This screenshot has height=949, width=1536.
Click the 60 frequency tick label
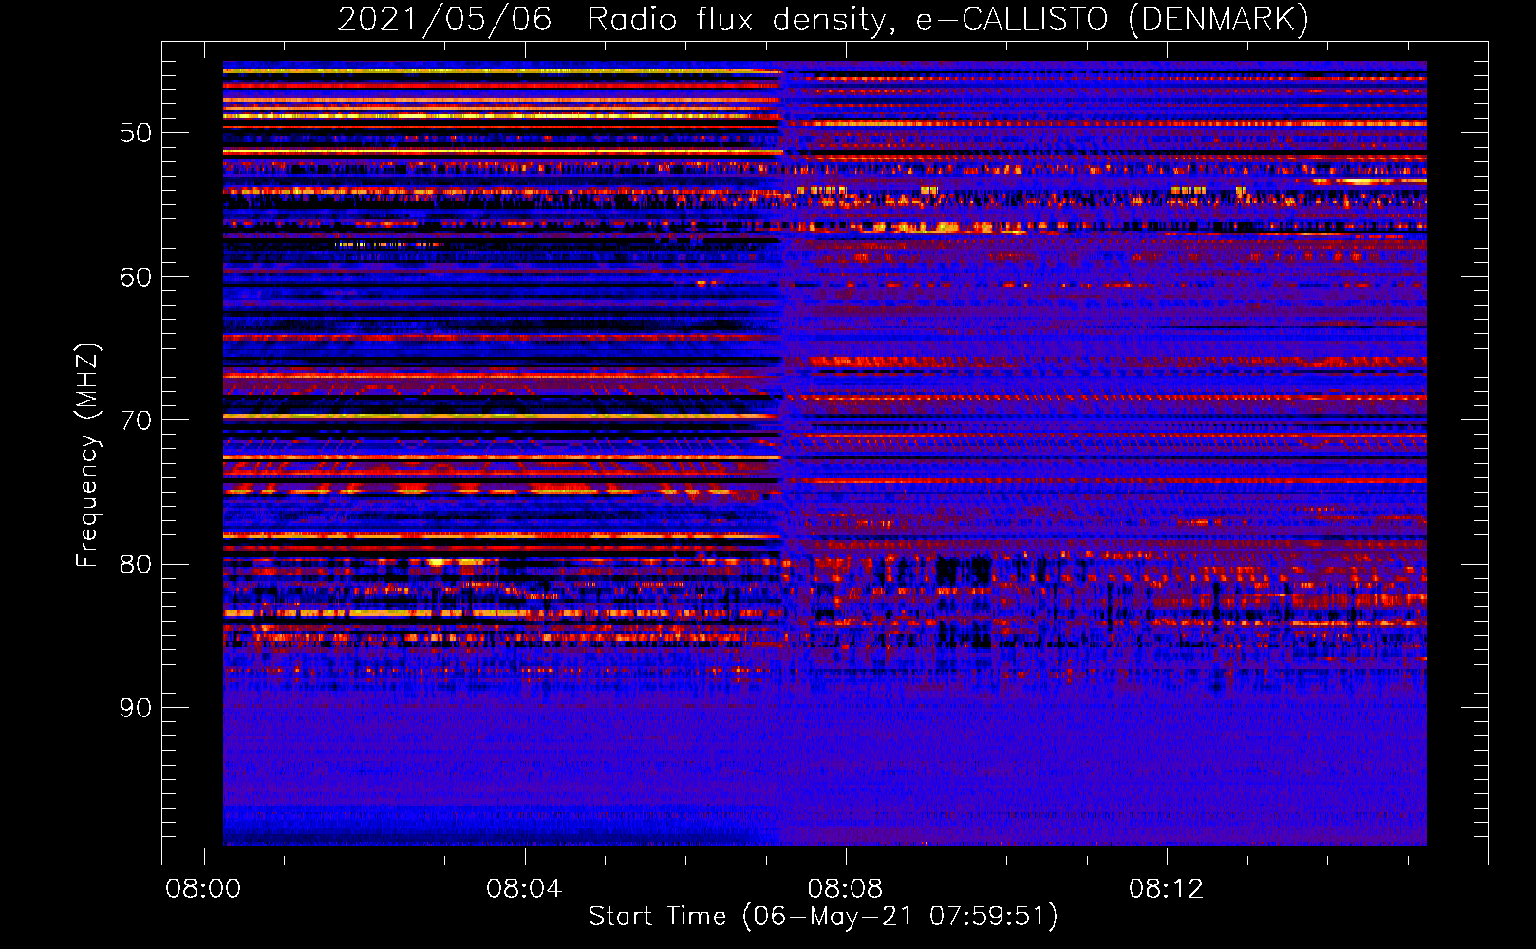[136, 277]
